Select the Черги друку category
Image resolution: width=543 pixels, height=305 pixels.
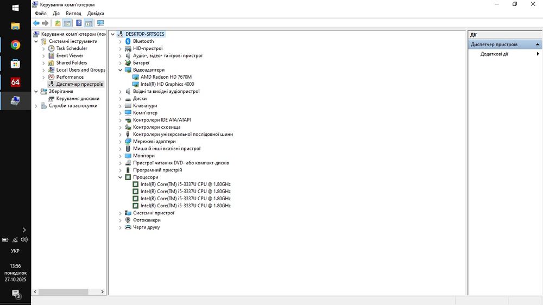[x=146, y=227]
